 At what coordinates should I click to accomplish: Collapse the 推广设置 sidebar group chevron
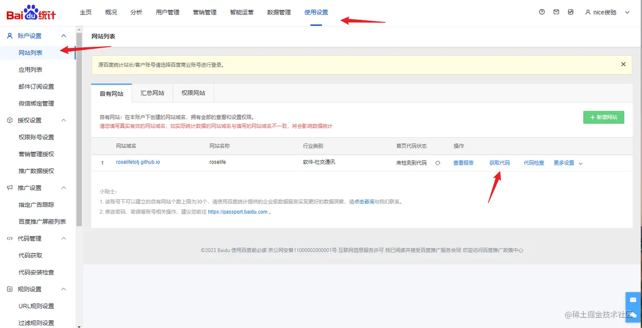[x=64, y=188]
